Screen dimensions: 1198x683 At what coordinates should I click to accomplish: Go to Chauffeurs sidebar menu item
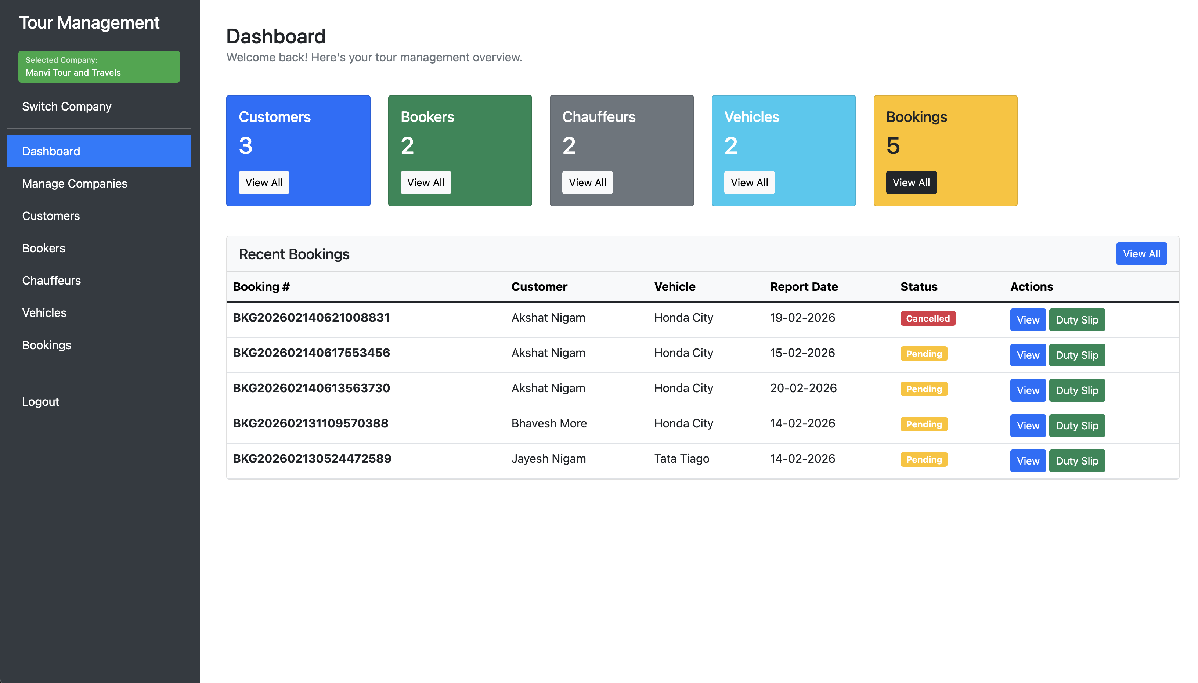[51, 281]
